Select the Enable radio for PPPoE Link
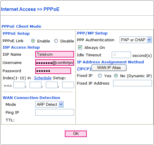This screenshot has width=154, height=145. click(x=33, y=41)
